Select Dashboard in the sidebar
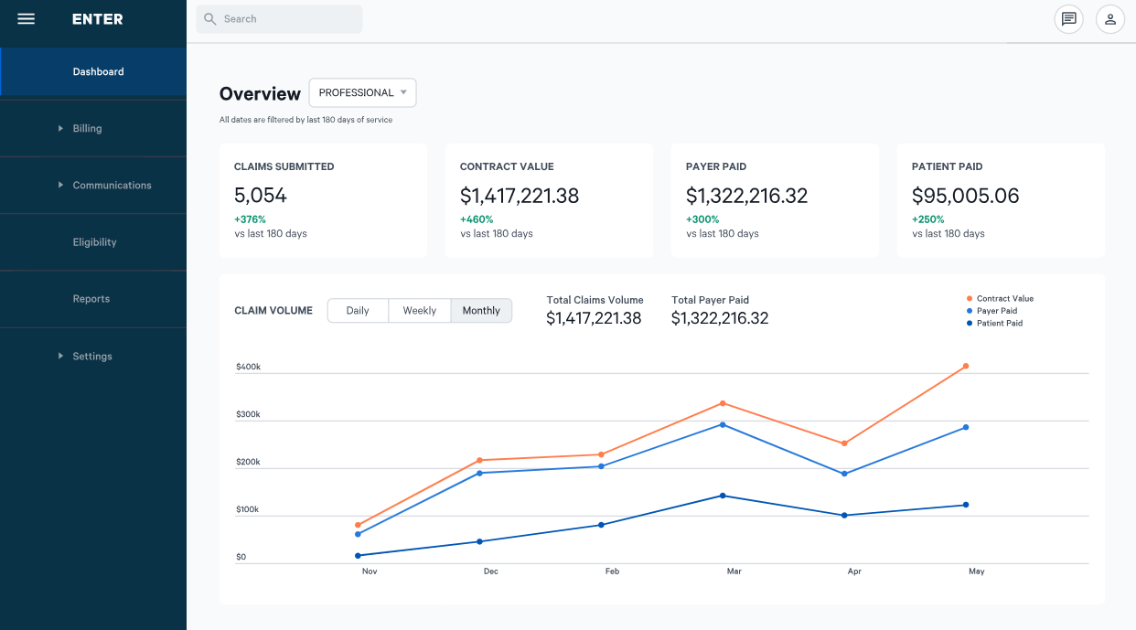 (93, 71)
